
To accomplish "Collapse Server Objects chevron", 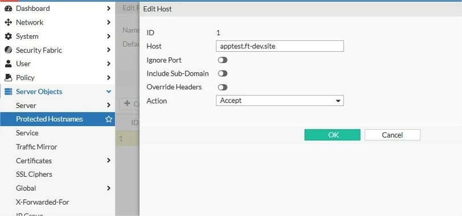I will click(109, 92).
